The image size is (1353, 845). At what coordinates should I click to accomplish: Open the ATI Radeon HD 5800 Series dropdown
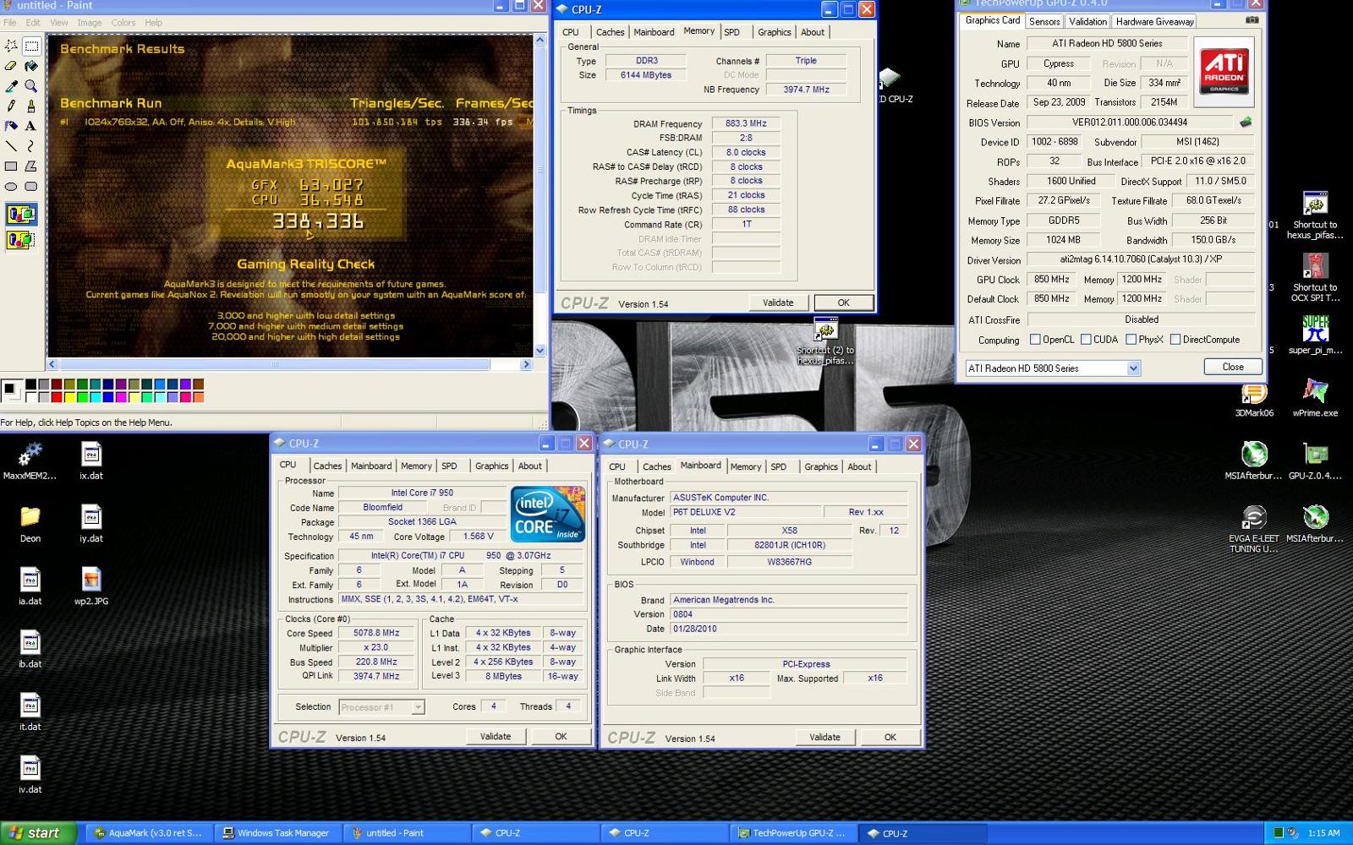1053,368
